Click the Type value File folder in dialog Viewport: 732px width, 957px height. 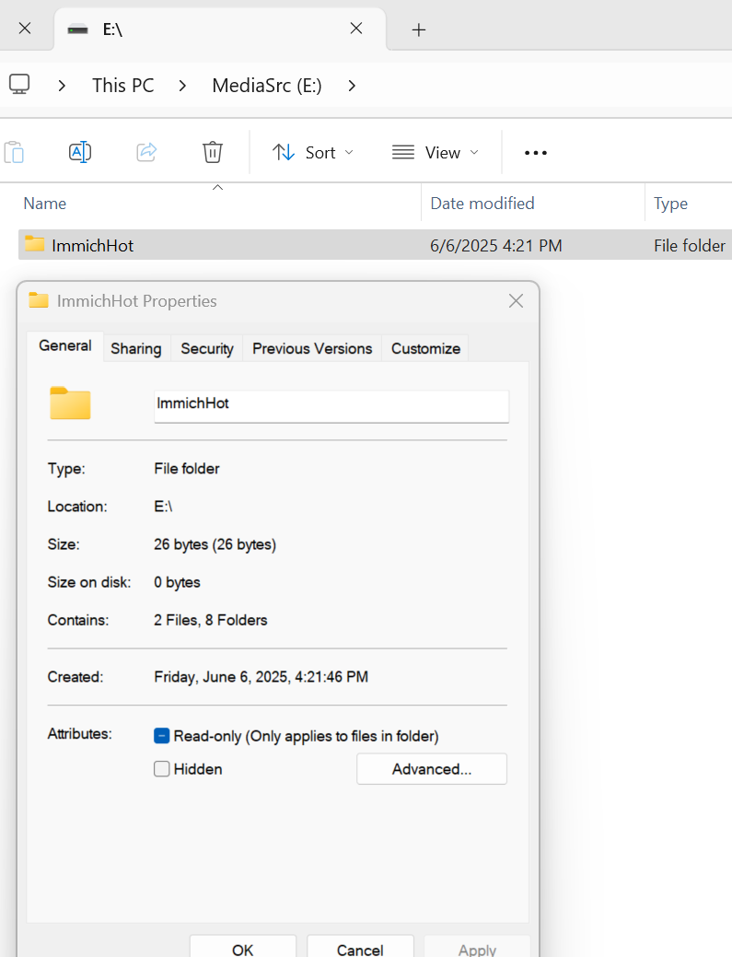coord(187,469)
